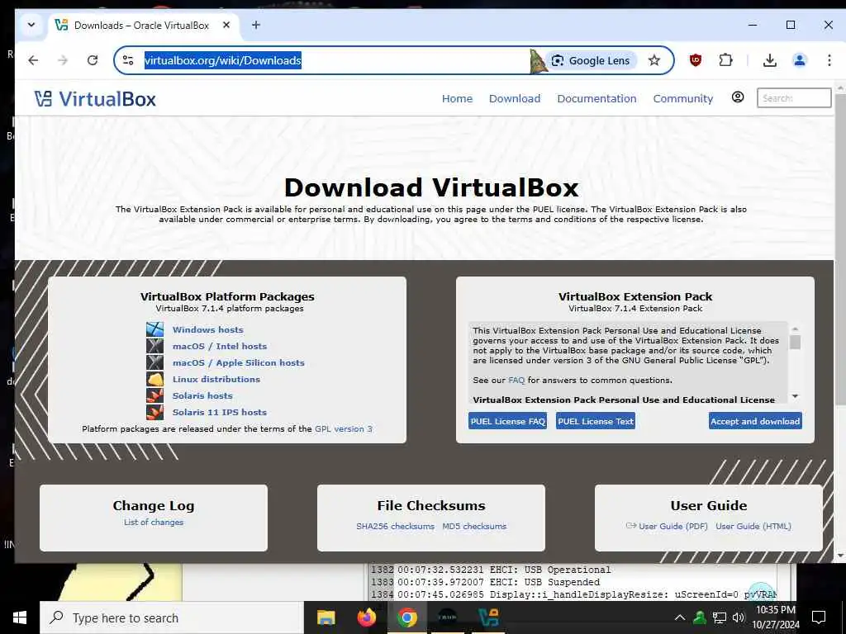Open the VirtualBox app in the taskbar
Viewport: 846px width, 634px height.
pyautogui.click(x=488, y=617)
